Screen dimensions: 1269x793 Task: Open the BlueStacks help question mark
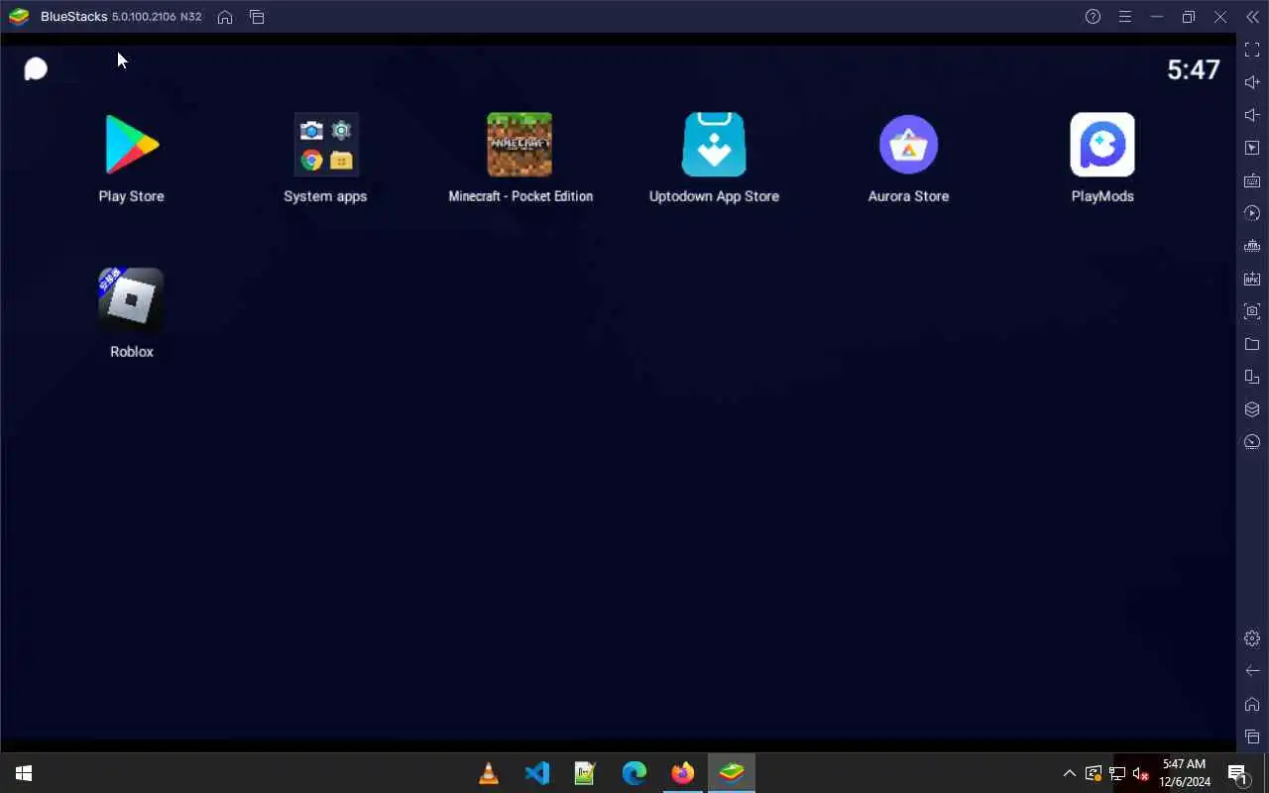click(x=1093, y=17)
